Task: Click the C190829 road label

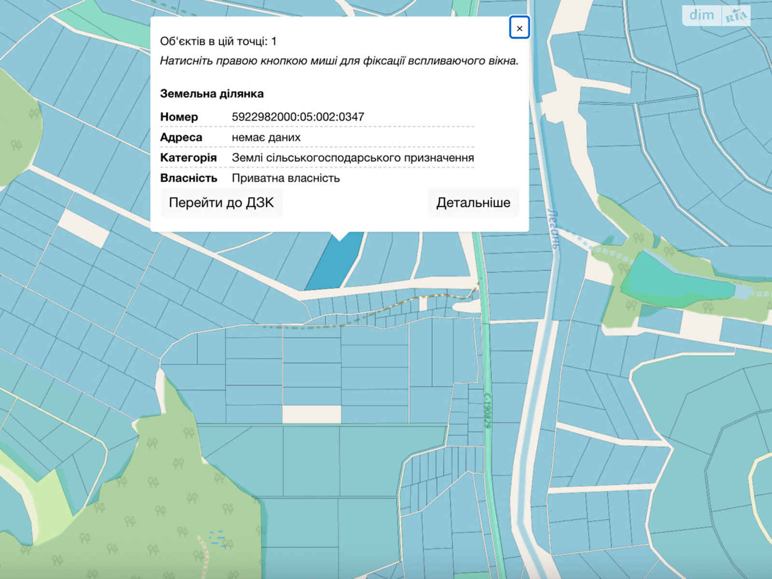Action: pos(487,410)
